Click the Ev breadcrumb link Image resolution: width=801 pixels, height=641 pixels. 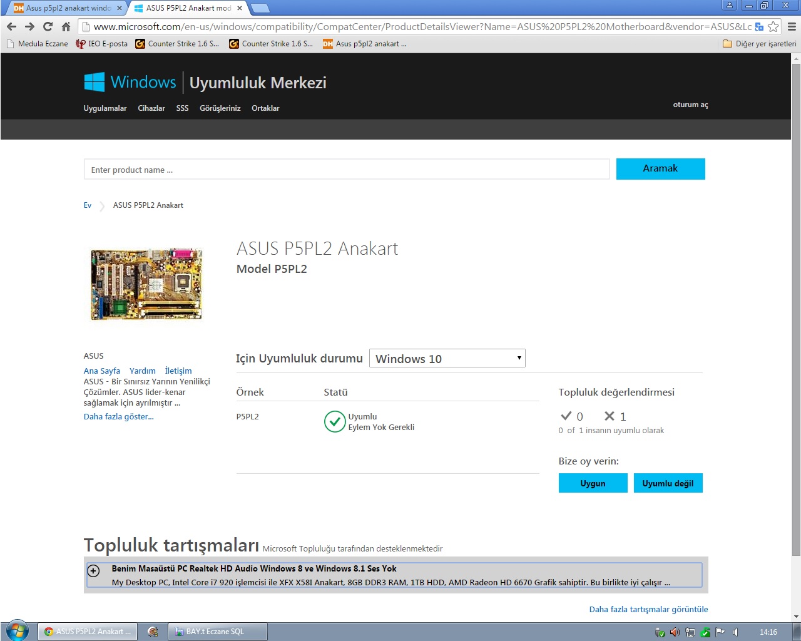point(88,205)
